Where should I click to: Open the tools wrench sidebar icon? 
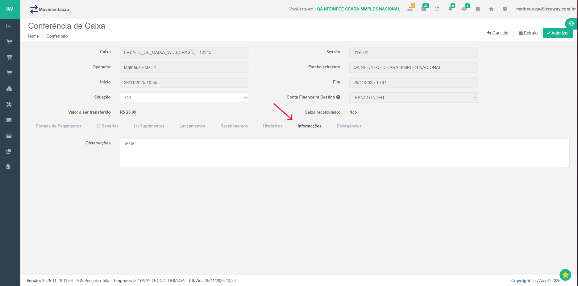(9, 104)
